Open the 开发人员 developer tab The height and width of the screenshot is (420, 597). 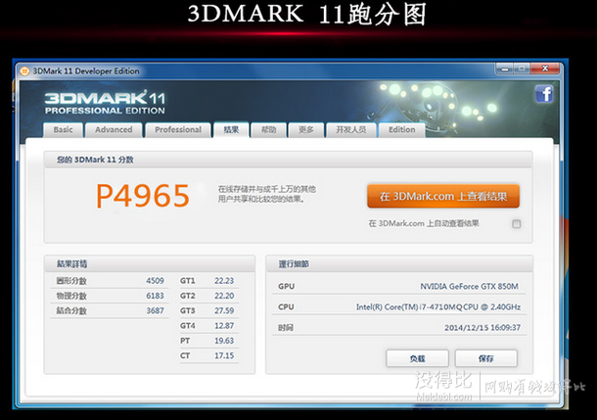pyautogui.click(x=351, y=130)
